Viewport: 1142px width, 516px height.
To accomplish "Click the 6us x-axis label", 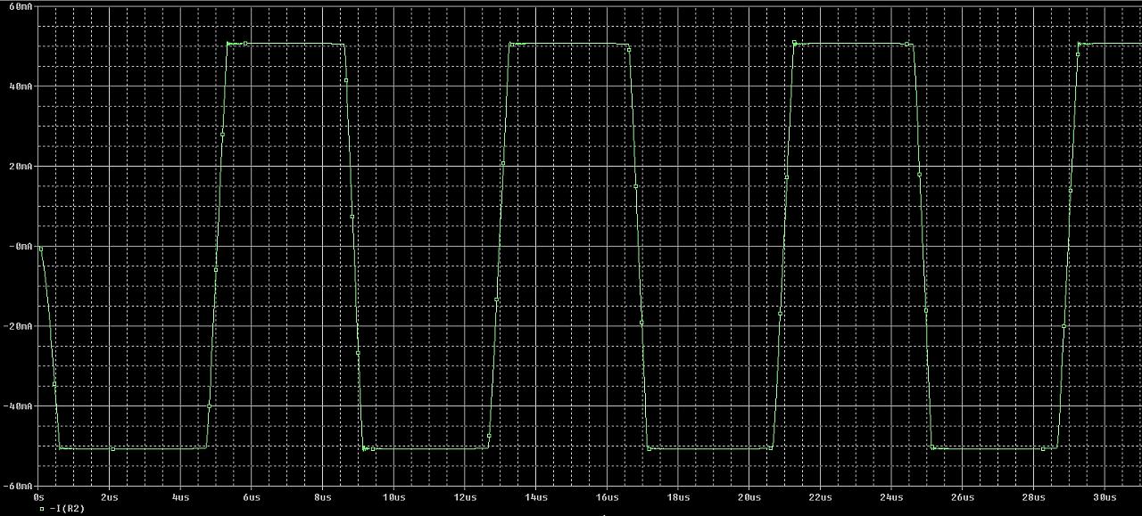I will pyautogui.click(x=251, y=496).
